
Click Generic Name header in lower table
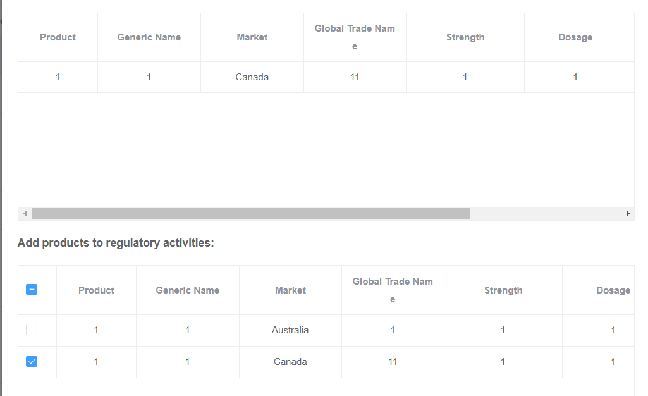coord(187,290)
